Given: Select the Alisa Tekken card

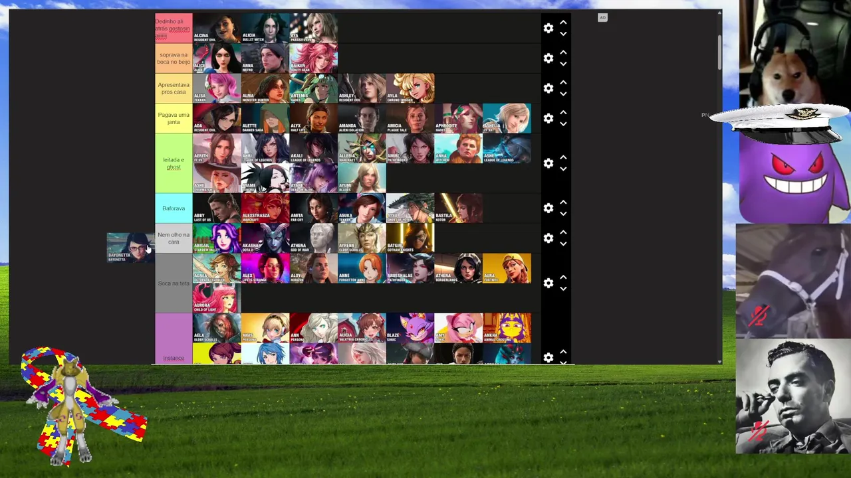Looking at the screenshot, I should click(217, 88).
